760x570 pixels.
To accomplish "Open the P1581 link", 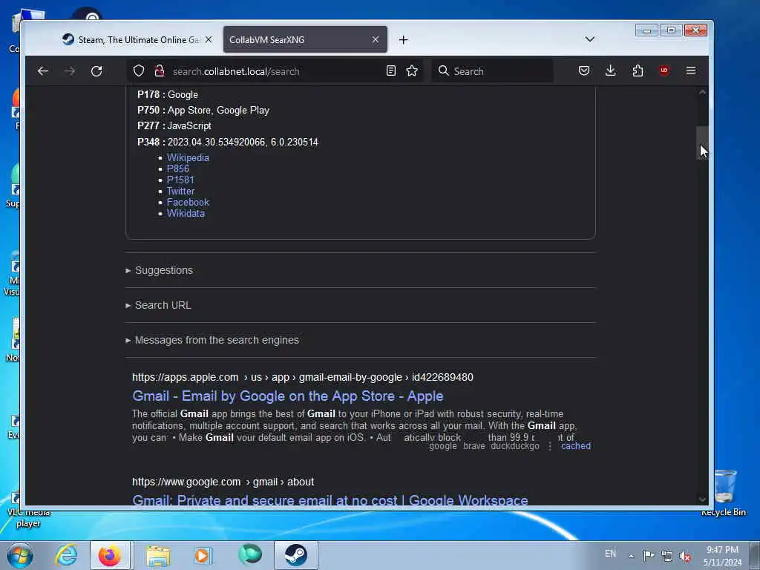I will tap(180, 180).
